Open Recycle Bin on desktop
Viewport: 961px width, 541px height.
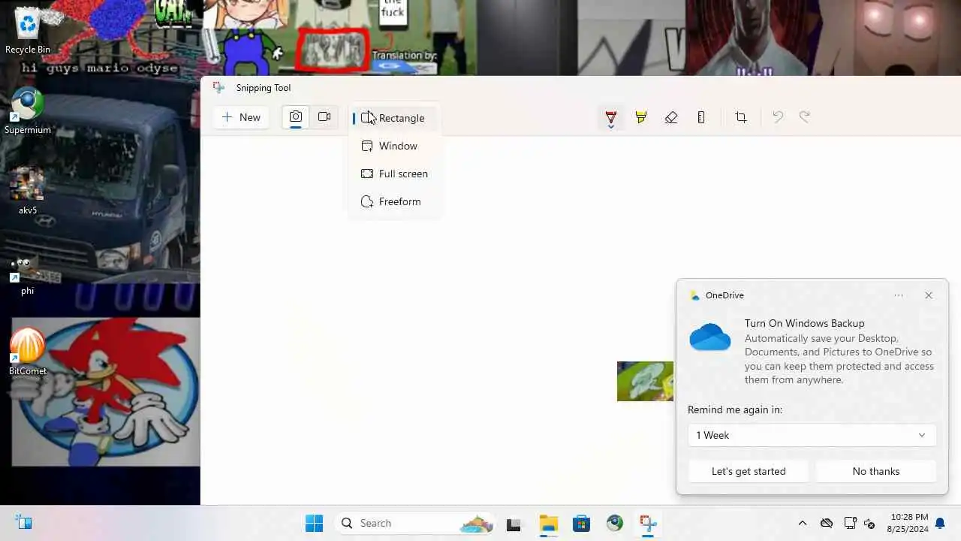coord(28,30)
